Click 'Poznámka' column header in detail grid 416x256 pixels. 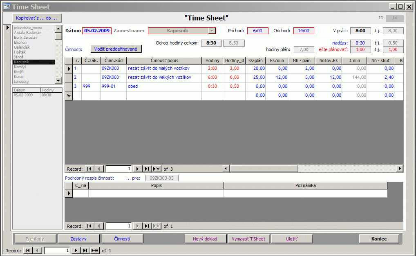[x=305, y=185]
